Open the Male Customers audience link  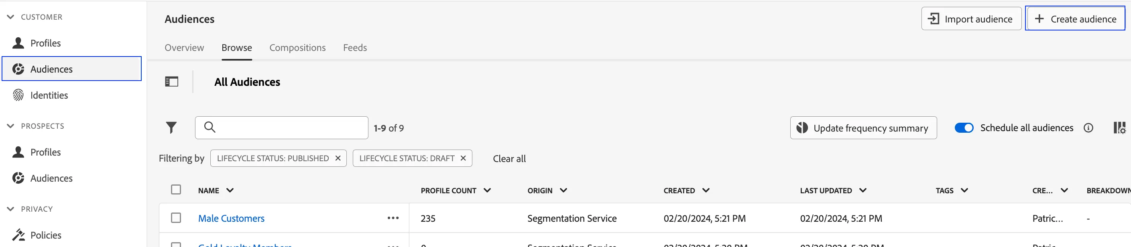tap(231, 219)
